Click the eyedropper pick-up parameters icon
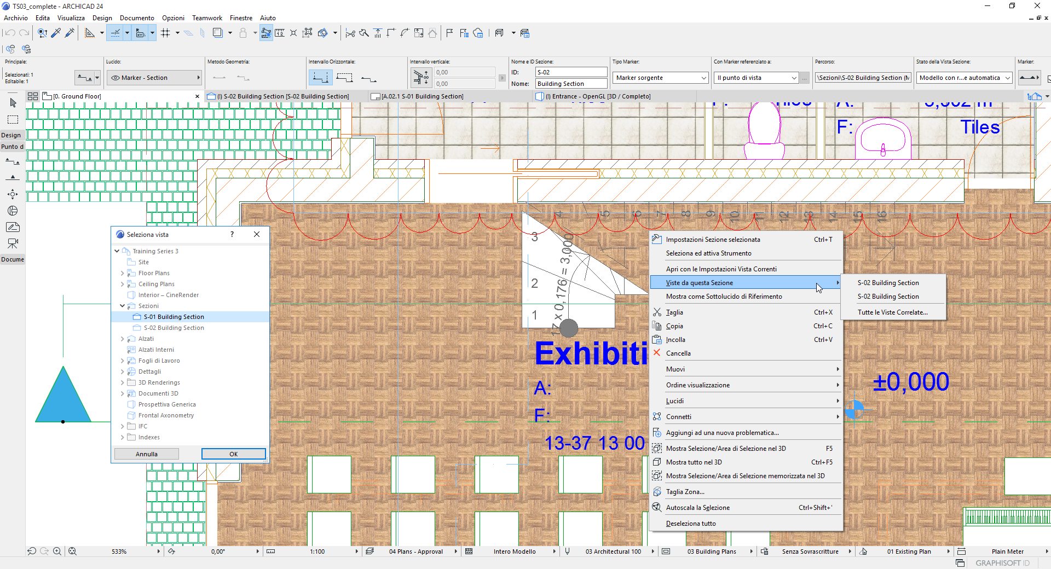 pos(56,33)
